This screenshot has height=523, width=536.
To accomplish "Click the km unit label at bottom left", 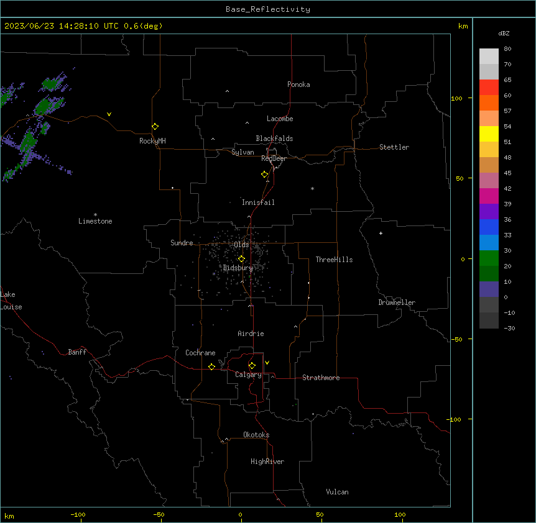I will tap(9, 516).
